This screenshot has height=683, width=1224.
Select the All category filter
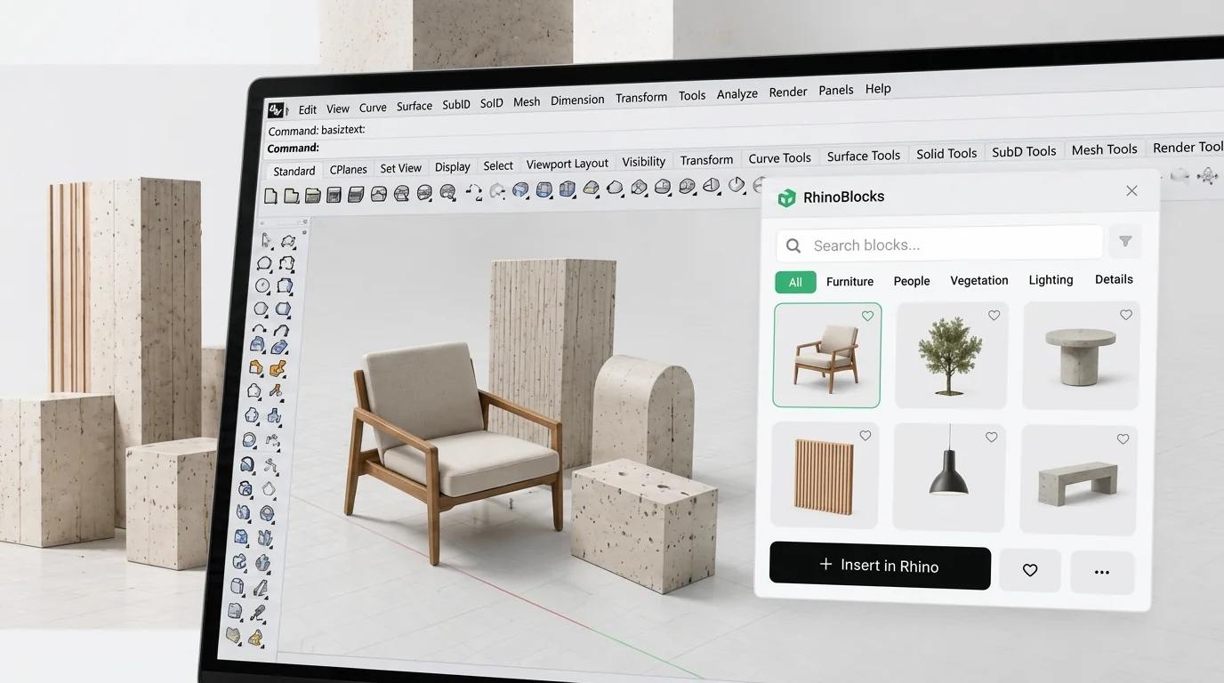795,282
